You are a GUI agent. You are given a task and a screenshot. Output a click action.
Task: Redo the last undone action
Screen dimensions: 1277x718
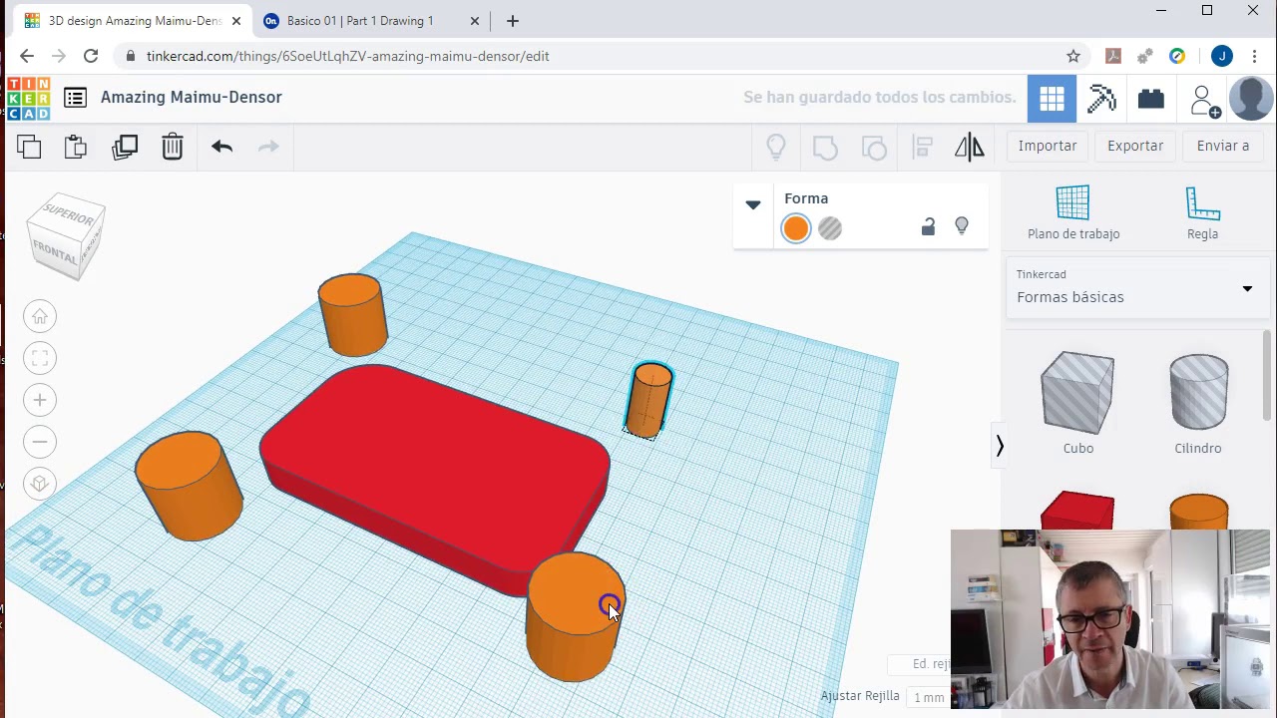coord(268,147)
